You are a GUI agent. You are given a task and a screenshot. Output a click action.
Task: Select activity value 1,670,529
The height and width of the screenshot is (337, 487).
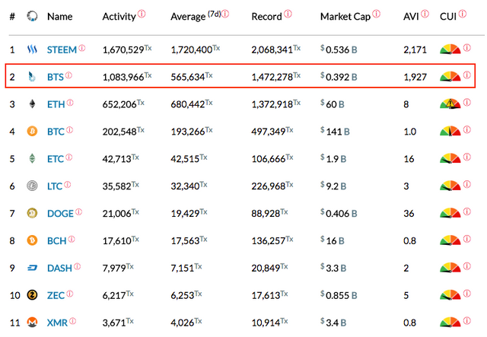(x=123, y=49)
